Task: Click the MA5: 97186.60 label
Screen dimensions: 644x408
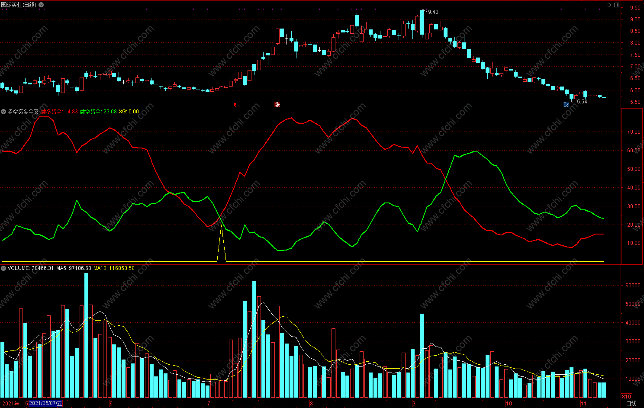Action: point(74,268)
